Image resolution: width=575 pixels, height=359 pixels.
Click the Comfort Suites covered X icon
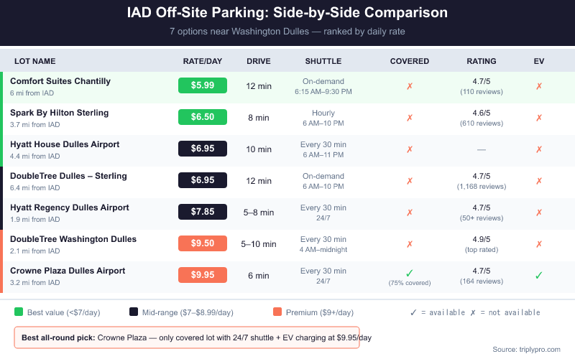[x=410, y=86]
